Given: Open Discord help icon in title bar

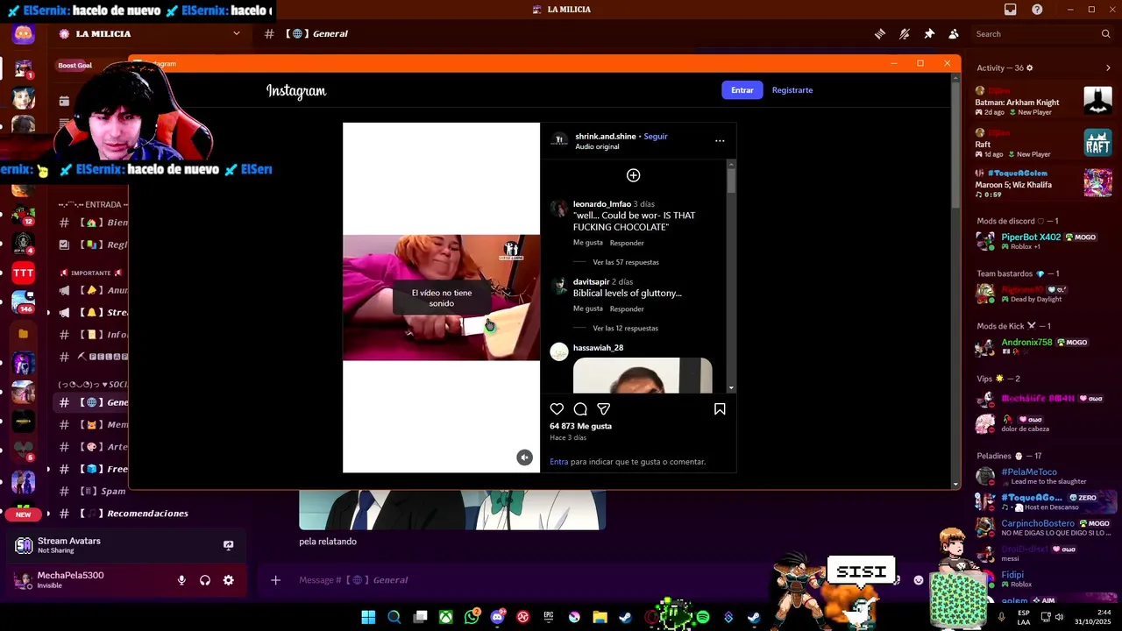Looking at the screenshot, I should coord(1037,10).
